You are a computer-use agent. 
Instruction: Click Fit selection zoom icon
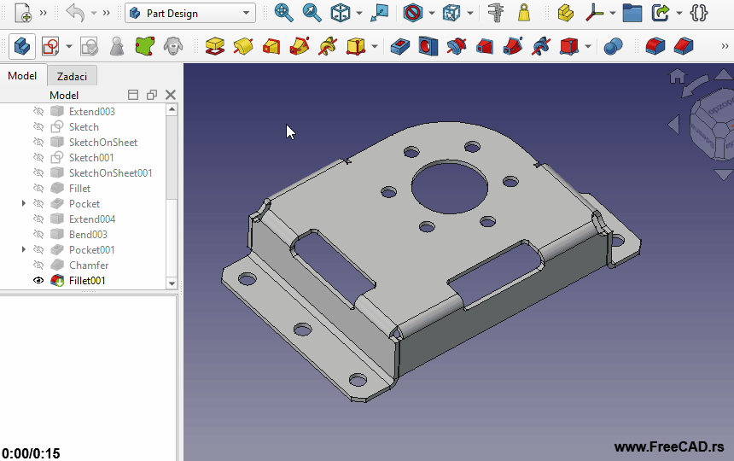(312, 13)
